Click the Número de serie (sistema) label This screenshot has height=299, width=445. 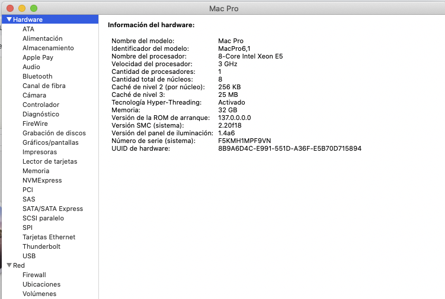point(153,141)
